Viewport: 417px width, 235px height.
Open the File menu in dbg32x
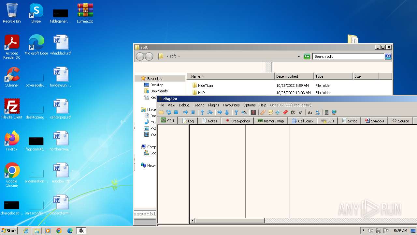coord(161,105)
